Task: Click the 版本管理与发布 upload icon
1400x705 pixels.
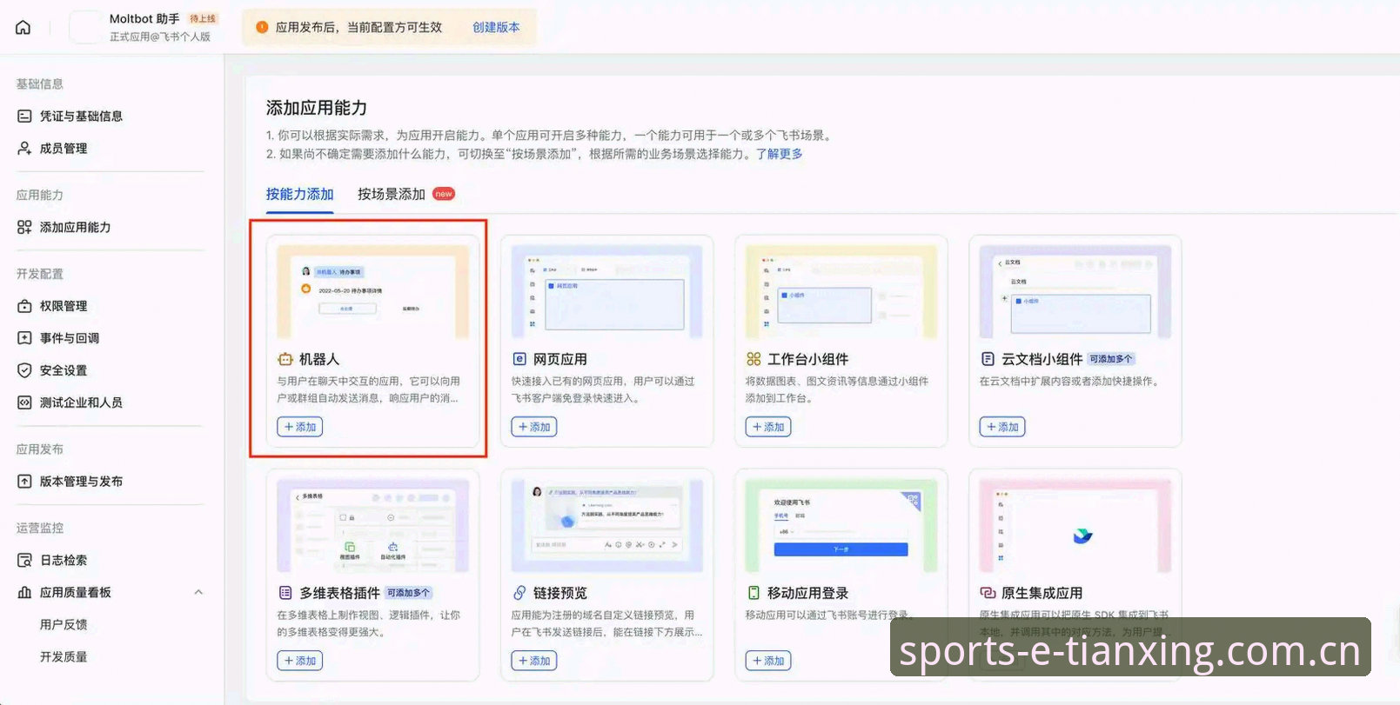Action: 24,481
